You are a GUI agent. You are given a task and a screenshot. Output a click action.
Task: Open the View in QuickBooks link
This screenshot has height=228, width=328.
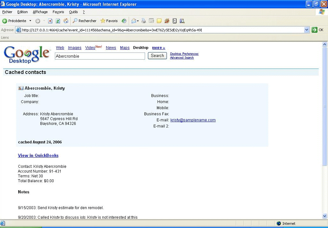tap(38, 155)
